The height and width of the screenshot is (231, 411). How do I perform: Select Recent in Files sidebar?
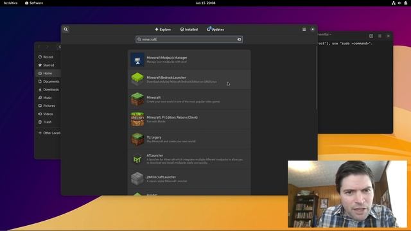[48, 57]
